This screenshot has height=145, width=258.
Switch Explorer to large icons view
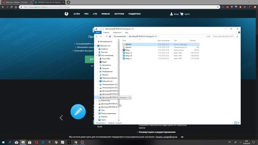tap(239, 123)
